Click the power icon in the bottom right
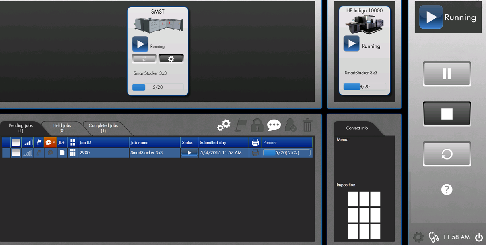Screen dimensions: 486x245 pos(479,237)
